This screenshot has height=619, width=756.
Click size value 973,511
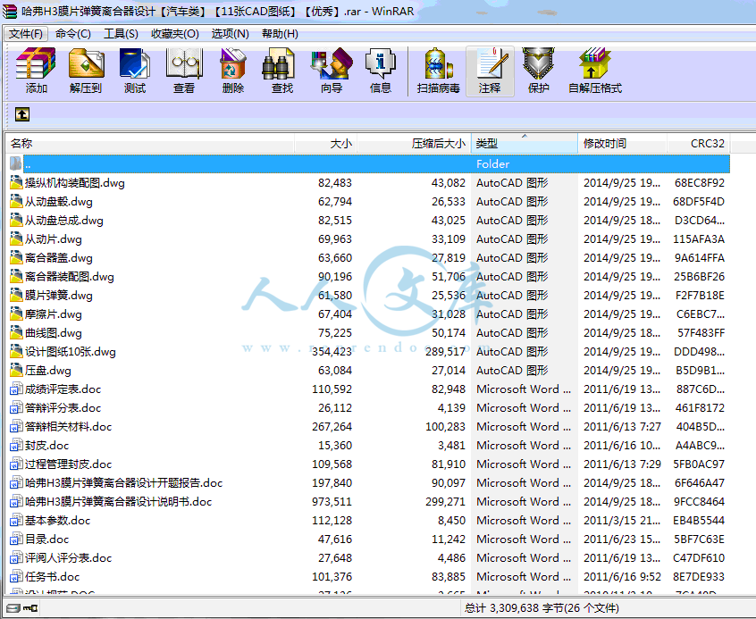[332, 502]
